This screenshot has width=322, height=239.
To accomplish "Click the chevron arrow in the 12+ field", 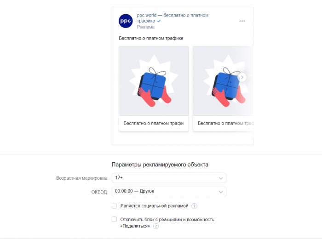I will tap(221, 178).
